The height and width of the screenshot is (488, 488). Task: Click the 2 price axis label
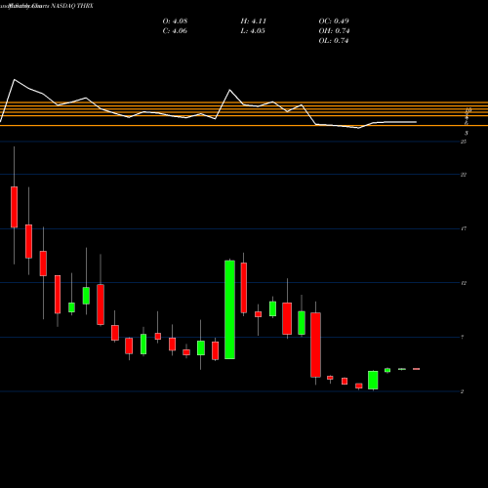(462, 391)
